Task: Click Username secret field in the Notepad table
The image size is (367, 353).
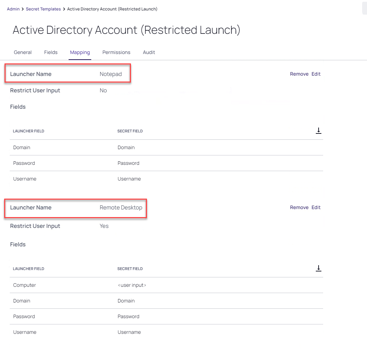Action: click(129, 179)
